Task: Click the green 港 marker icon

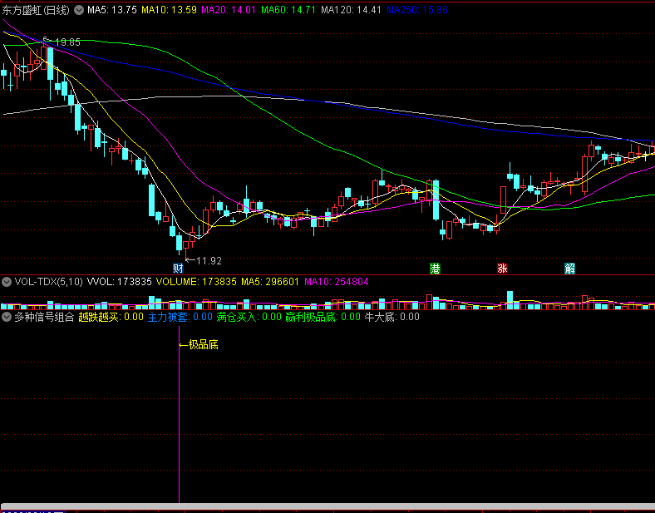Action: pos(435,269)
